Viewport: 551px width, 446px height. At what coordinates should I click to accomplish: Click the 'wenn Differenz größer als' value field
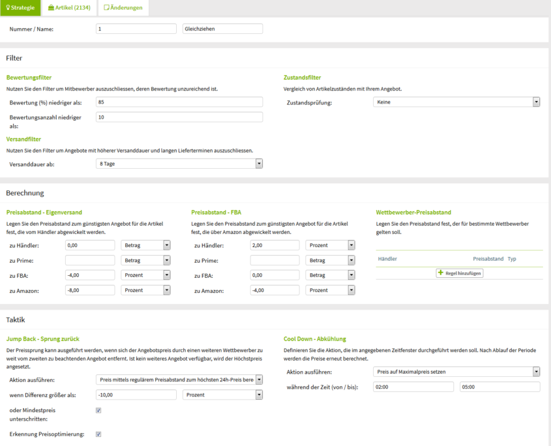[x=136, y=395]
